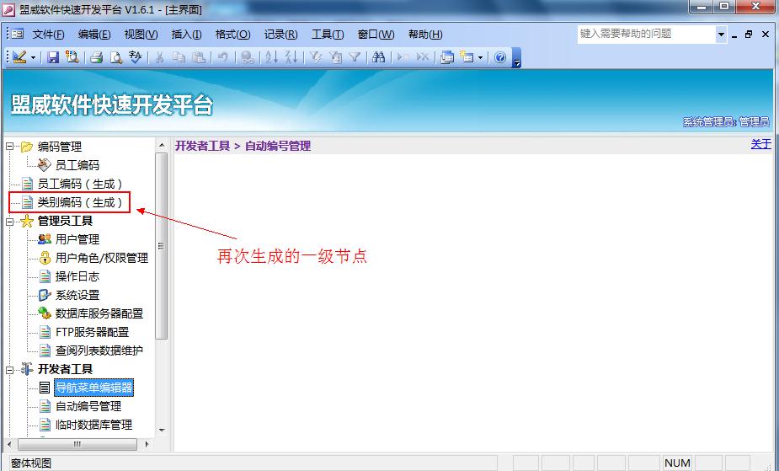This screenshot has width=779, height=471.
Task: Open the 工具(T) menu
Action: click(x=328, y=35)
